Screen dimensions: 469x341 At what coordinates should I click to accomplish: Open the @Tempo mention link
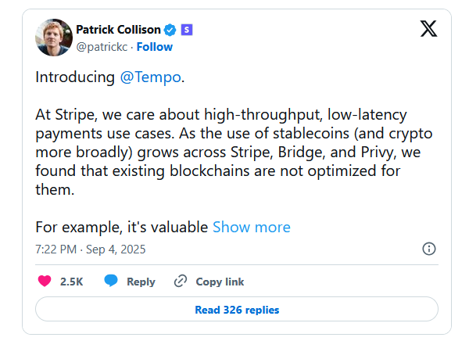tap(150, 77)
